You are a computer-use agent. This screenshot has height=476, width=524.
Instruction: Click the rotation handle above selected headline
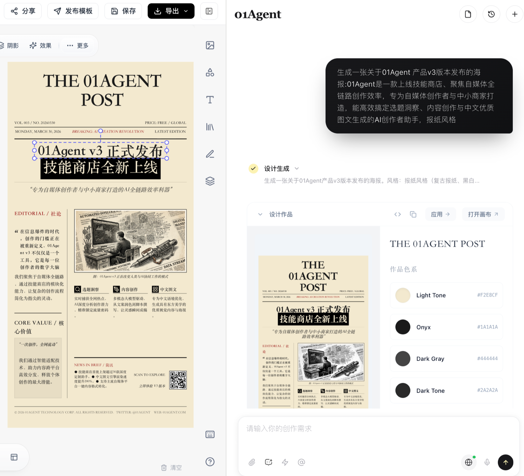[x=101, y=131]
